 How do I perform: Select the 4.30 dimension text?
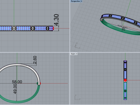coord(56,20)
